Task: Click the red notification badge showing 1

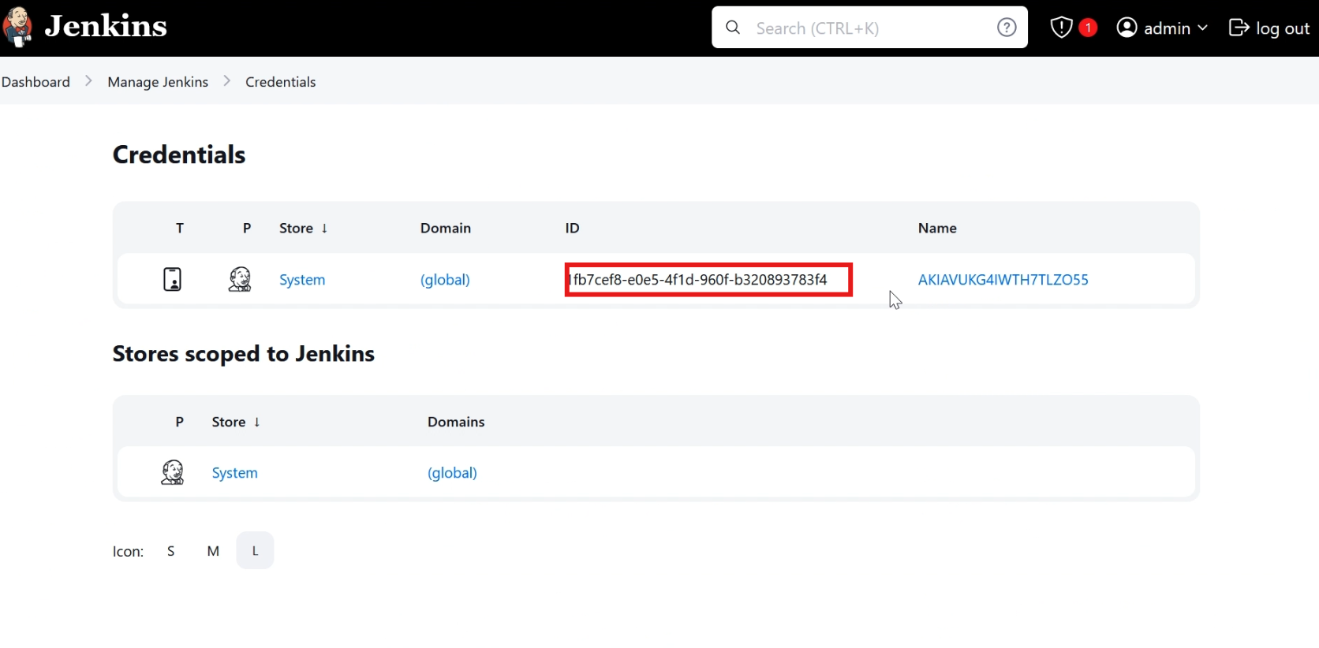Action: [1088, 28]
